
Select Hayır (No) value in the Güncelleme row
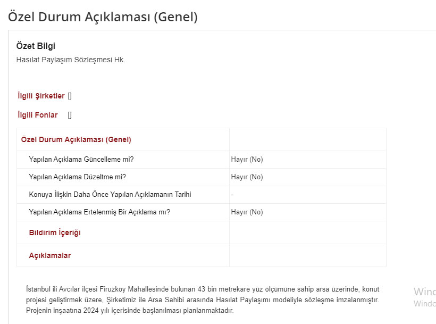pos(247,160)
